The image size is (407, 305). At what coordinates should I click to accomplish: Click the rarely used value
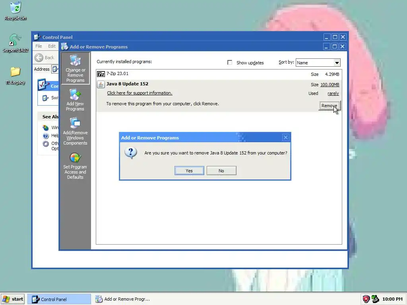(333, 93)
